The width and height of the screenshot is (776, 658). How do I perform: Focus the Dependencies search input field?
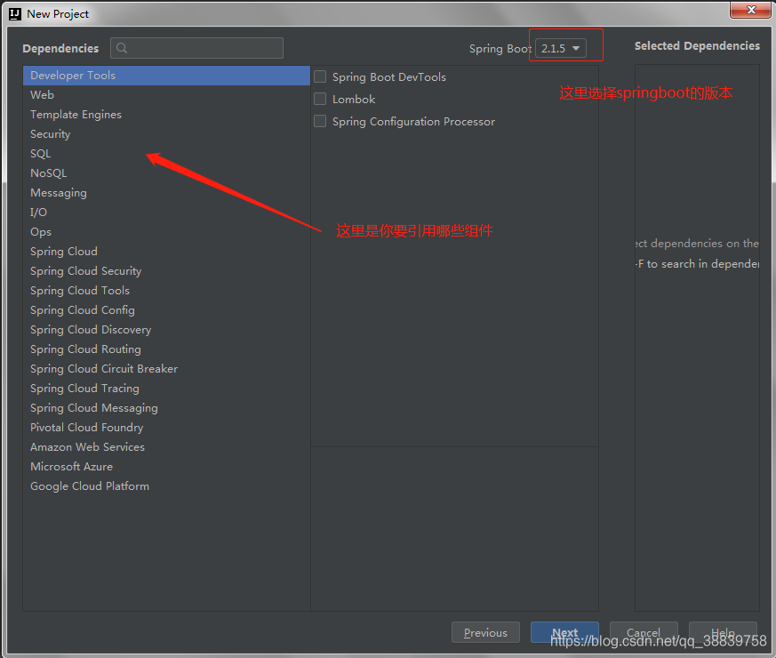point(197,48)
